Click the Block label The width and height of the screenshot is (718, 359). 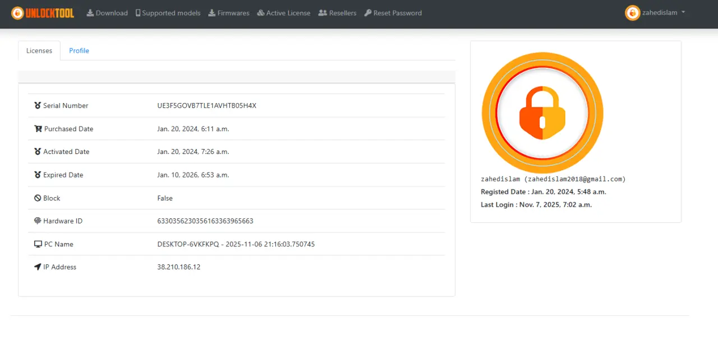[x=52, y=198]
